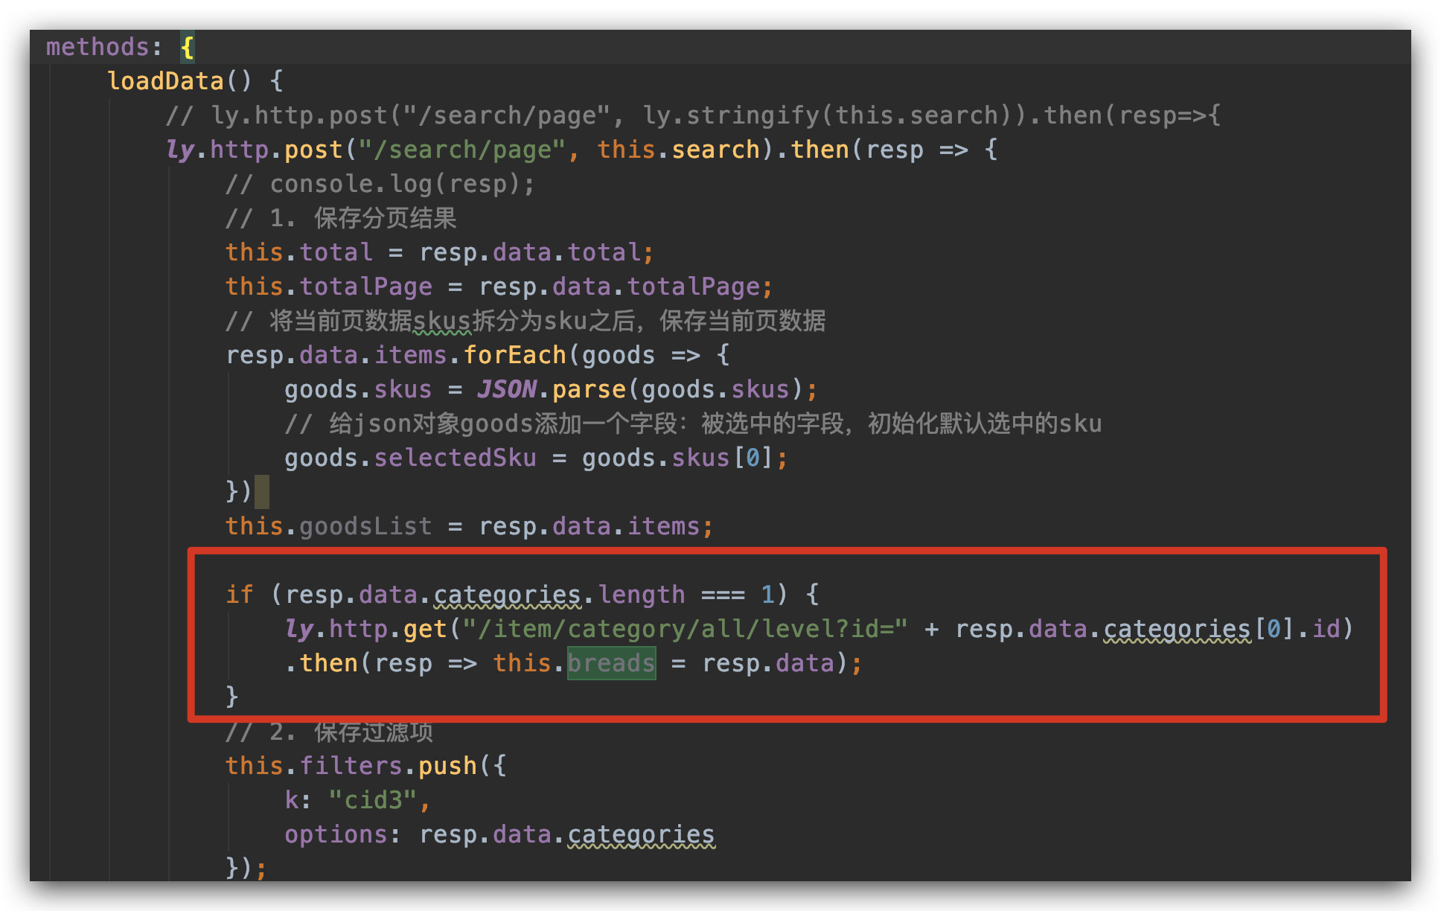
Task: Click 'options' key in filters object
Action: pyautogui.click(x=336, y=834)
